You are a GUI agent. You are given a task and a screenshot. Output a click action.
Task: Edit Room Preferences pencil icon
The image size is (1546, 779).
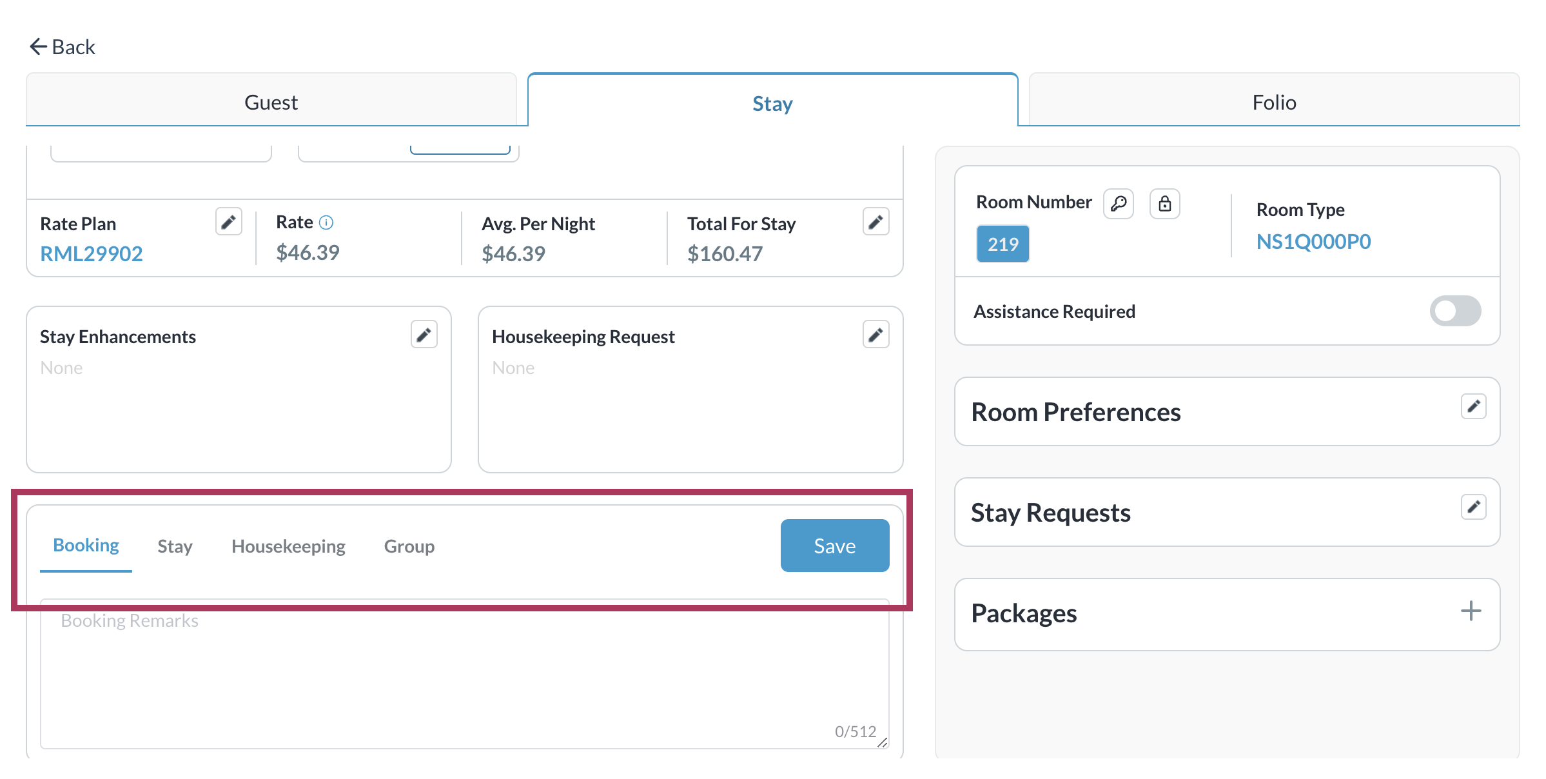coord(1473,406)
